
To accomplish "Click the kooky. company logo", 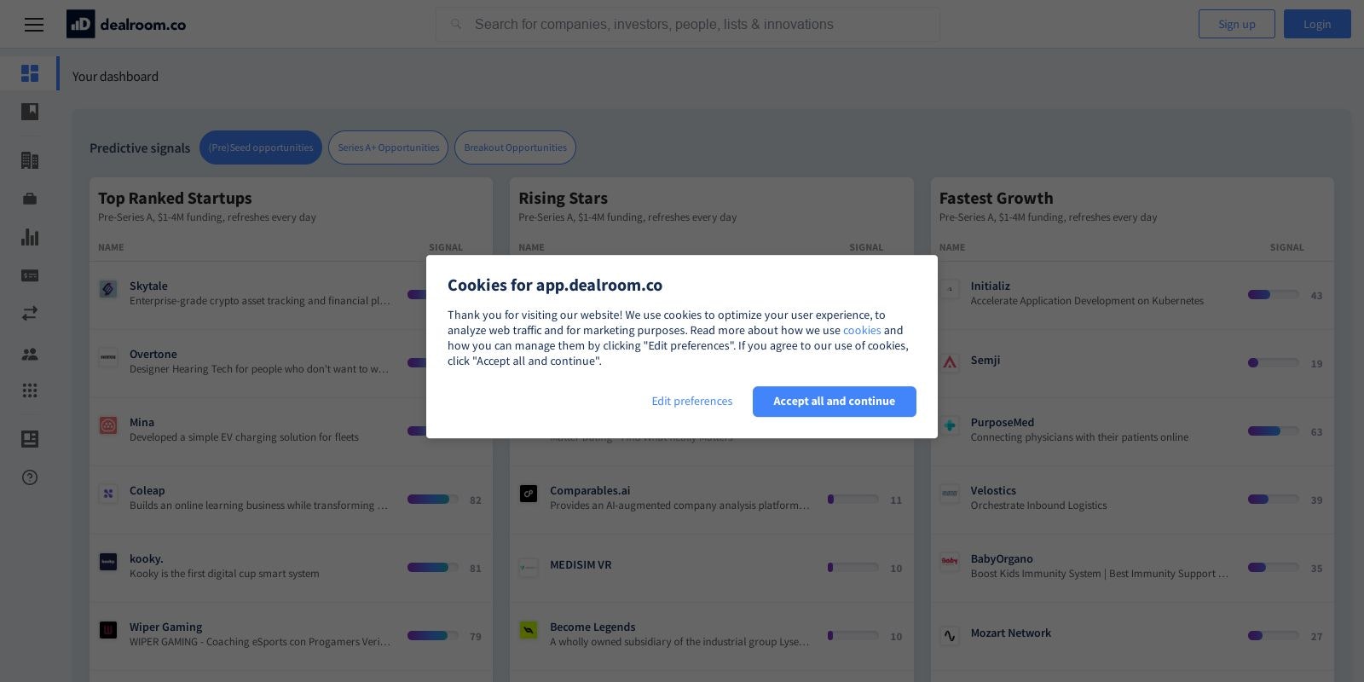I will click(108, 562).
